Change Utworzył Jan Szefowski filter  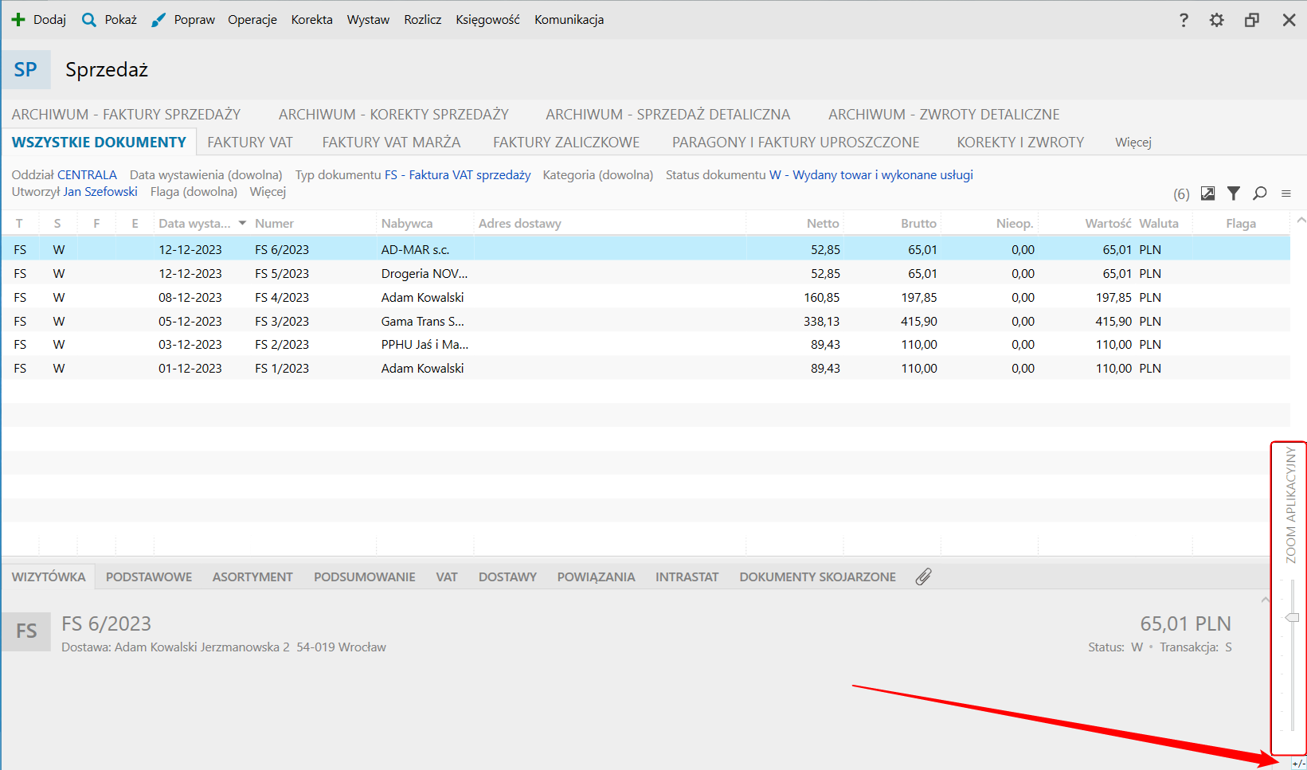[74, 192]
